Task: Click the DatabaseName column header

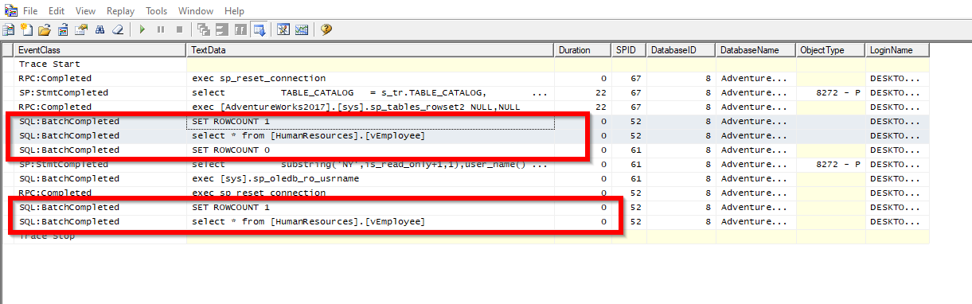Action: coord(755,49)
